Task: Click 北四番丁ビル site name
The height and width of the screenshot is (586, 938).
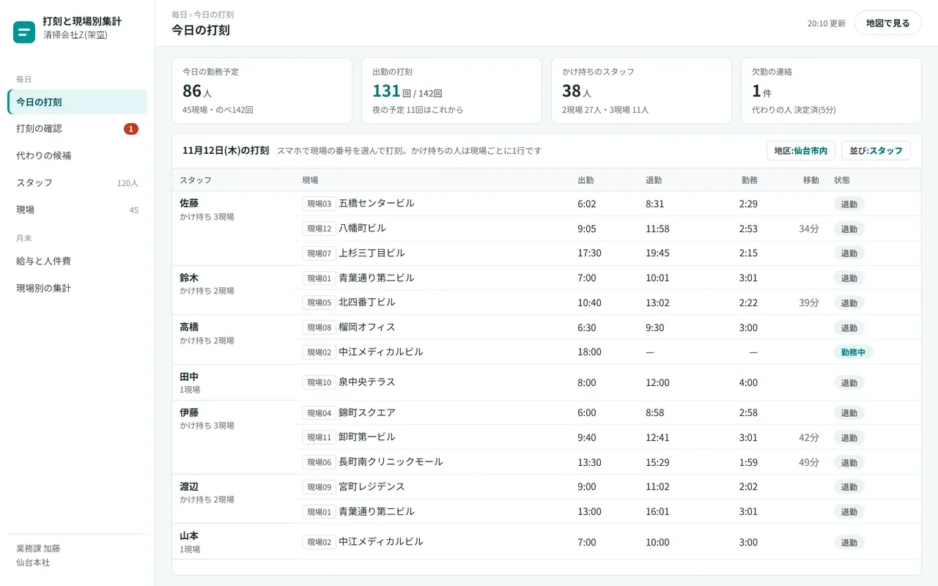Action: click(366, 302)
